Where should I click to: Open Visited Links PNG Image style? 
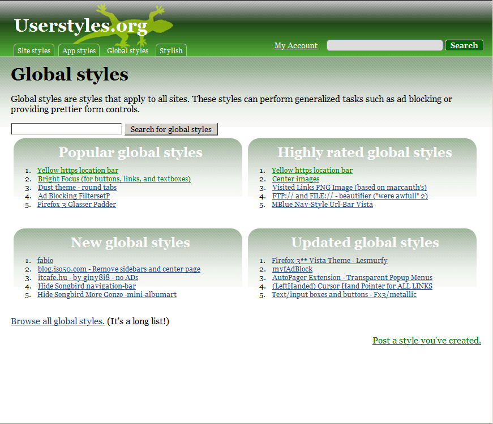[x=350, y=187]
